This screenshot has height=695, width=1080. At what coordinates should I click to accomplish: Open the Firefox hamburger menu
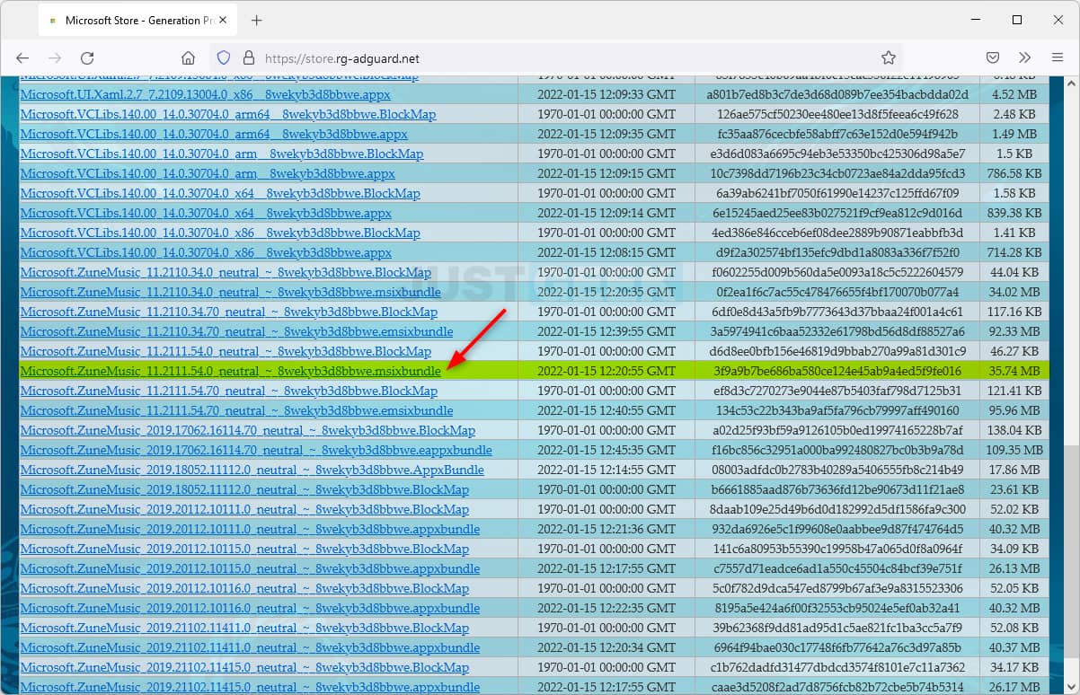(x=1057, y=57)
